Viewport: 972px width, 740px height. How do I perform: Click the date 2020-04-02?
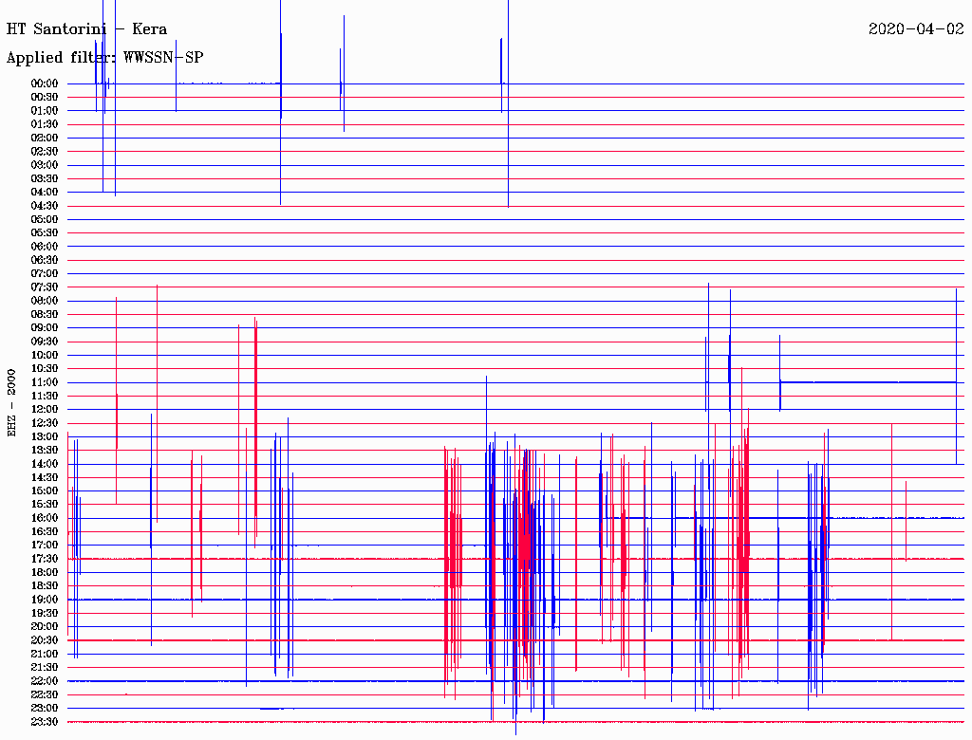(916, 29)
